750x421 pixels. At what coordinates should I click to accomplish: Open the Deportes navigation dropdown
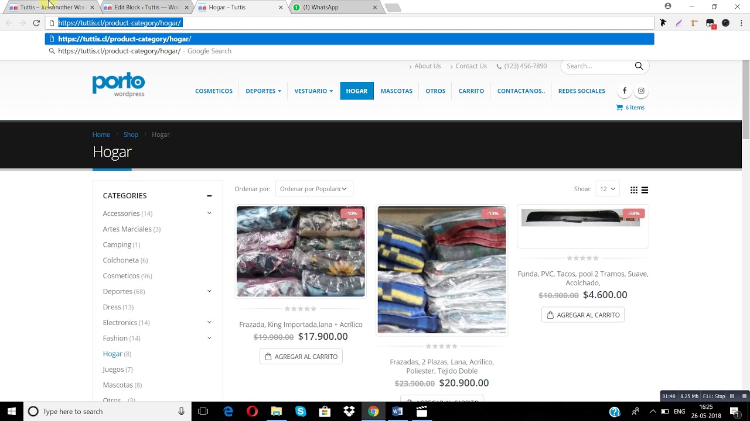[x=263, y=91]
